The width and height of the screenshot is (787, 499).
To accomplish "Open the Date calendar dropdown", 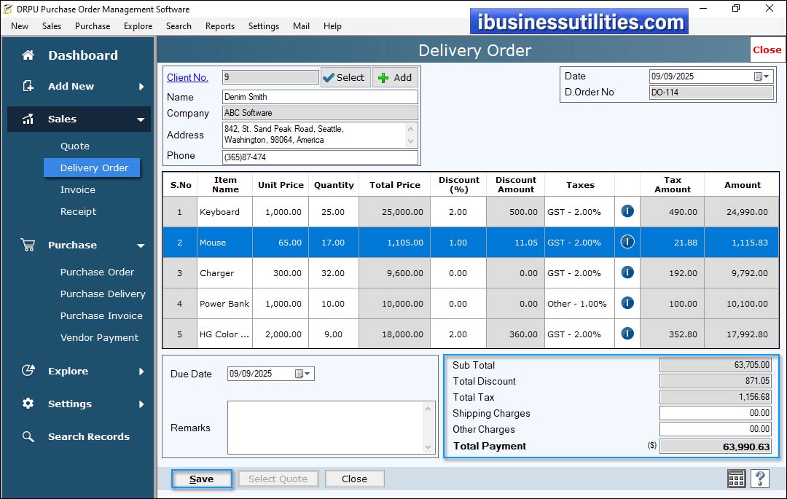I will [761, 76].
